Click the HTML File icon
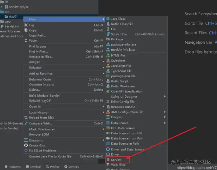The width and height of the screenshot is (217, 170). tap(108, 56)
